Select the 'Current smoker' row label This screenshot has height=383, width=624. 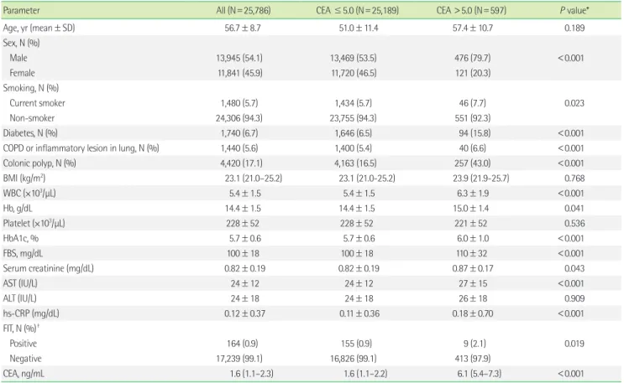pos(37,103)
